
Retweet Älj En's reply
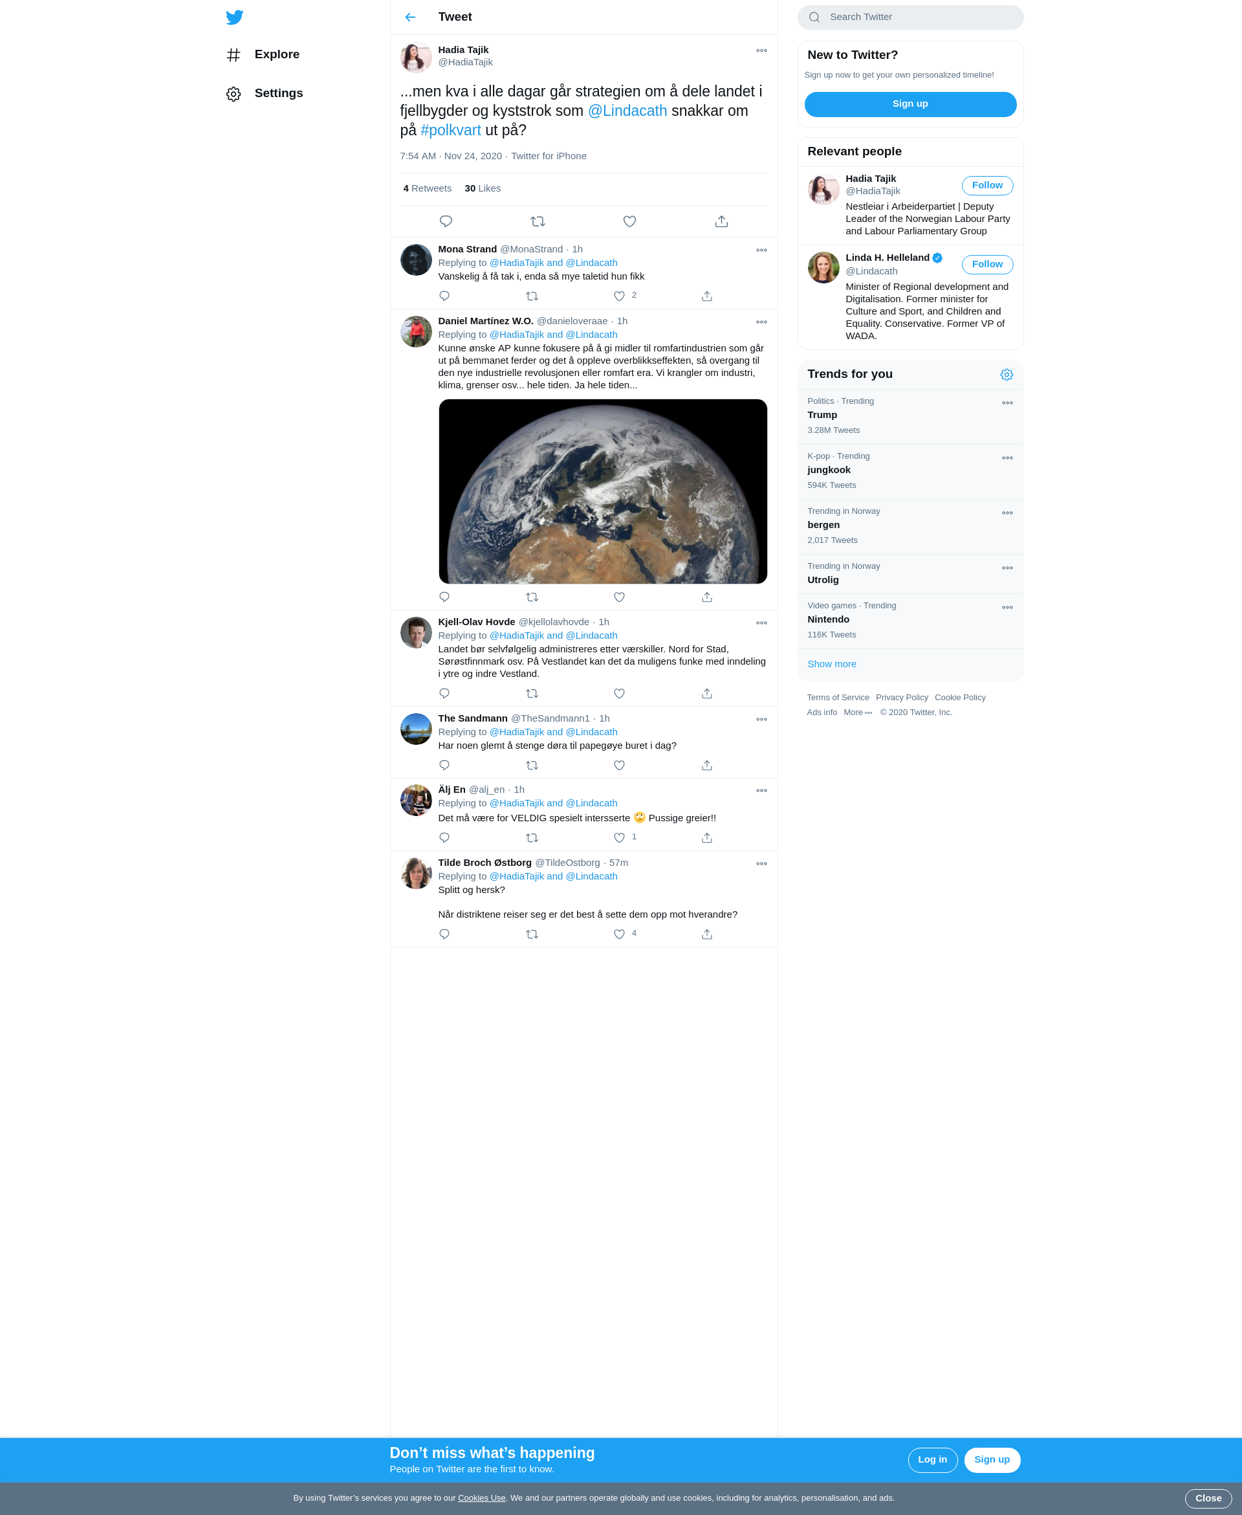[x=532, y=837]
